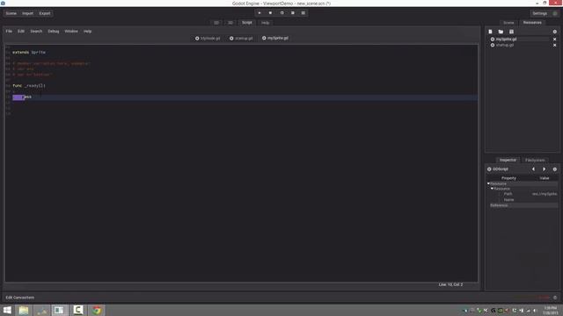The image size is (563, 316).
Task: Open File Explorer from the taskbar
Action: coord(24,310)
